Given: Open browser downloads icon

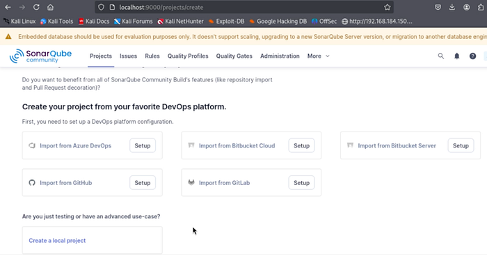Looking at the screenshot, I should point(452,7).
